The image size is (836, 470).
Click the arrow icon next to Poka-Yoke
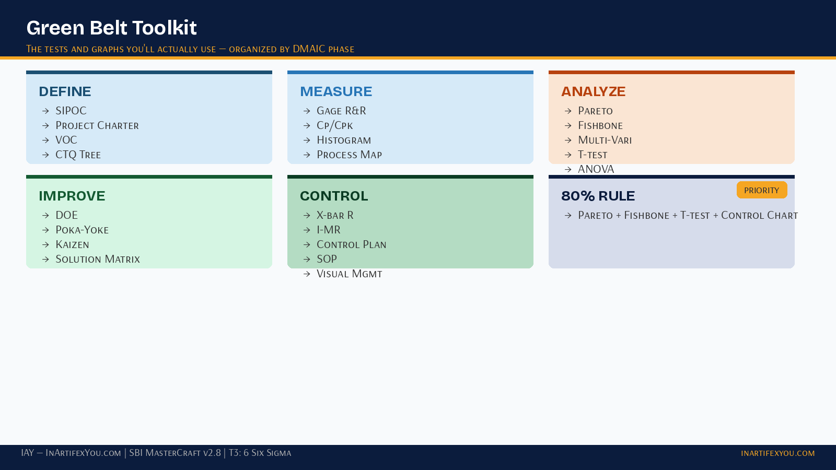pyautogui.click(x=45, y=230)
